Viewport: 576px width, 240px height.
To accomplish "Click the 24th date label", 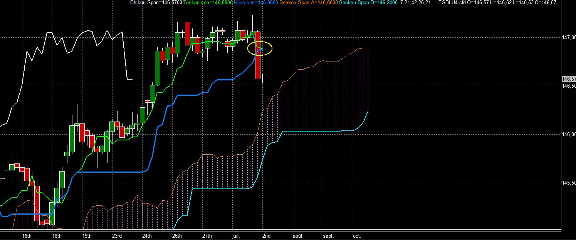I will pos(147,236).
